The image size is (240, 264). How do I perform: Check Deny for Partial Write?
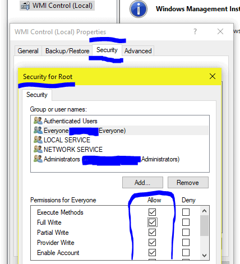point(186,232)
